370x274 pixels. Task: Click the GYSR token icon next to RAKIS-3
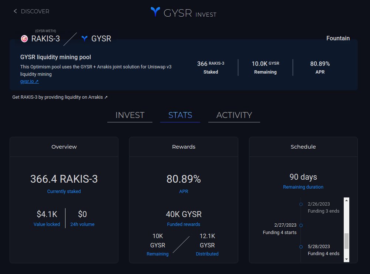pos(84,38)
